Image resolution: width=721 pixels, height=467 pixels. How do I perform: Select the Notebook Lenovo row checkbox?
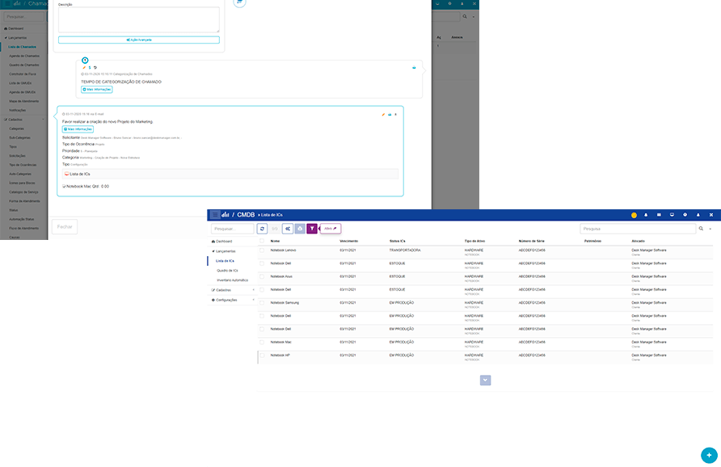pos(262,250)
